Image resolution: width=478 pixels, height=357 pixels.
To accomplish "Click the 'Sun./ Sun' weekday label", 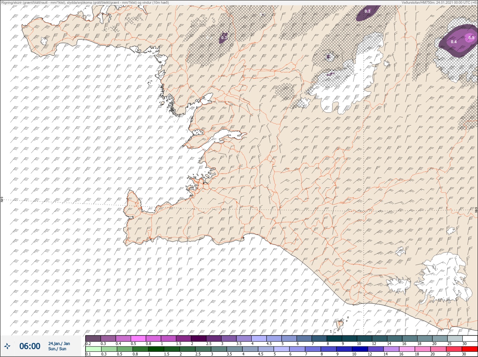I will point(57,349).
